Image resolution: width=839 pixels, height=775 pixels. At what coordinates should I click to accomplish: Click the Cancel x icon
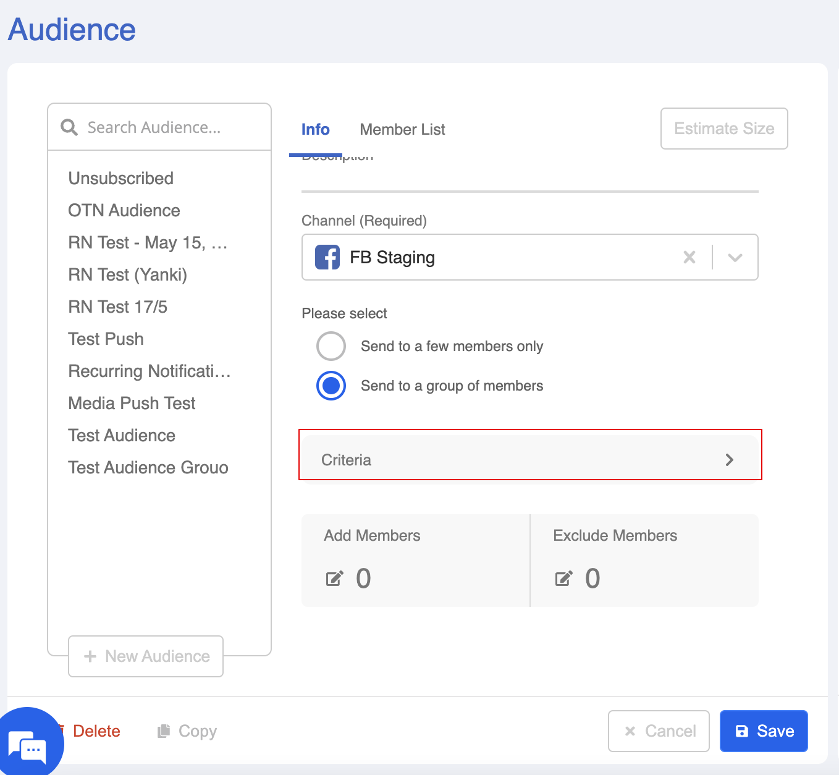(630, 731)
